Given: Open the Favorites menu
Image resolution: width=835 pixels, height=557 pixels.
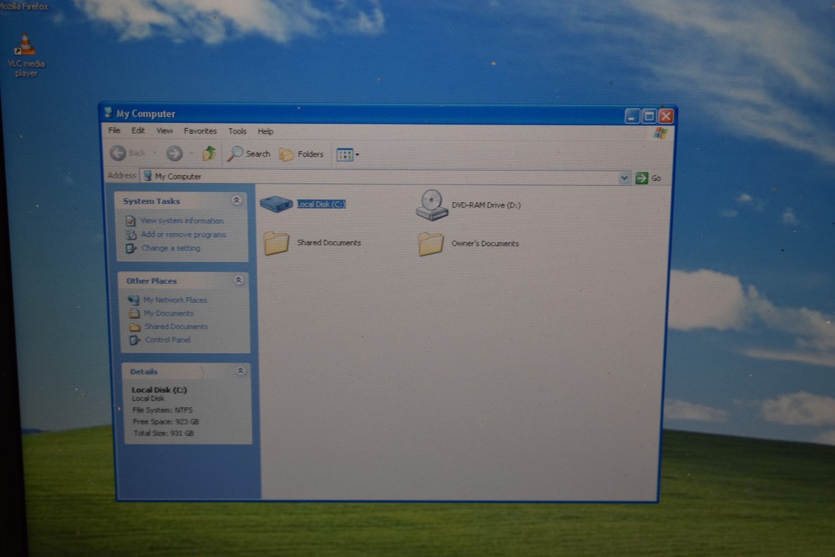Looking at the screenshot, I should coord(200,131).
